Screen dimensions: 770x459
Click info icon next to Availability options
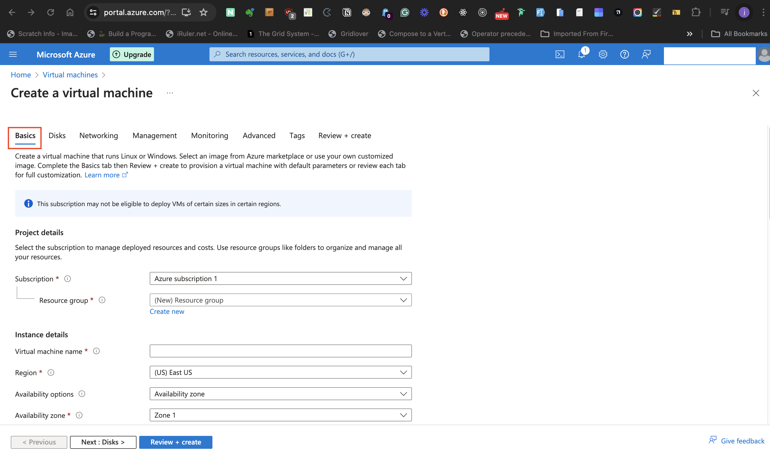tap(82, 394)
